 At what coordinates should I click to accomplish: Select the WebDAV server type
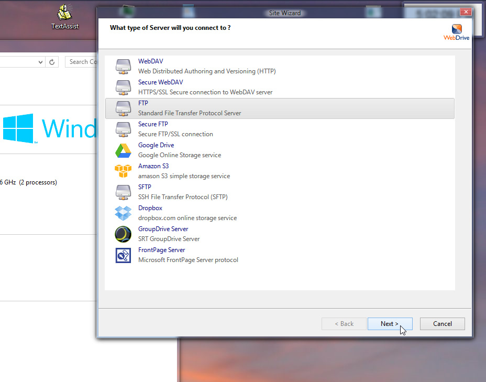151,61
